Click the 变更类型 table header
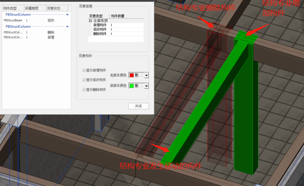Viewport: 304px width, 186px height. [99, 16]
